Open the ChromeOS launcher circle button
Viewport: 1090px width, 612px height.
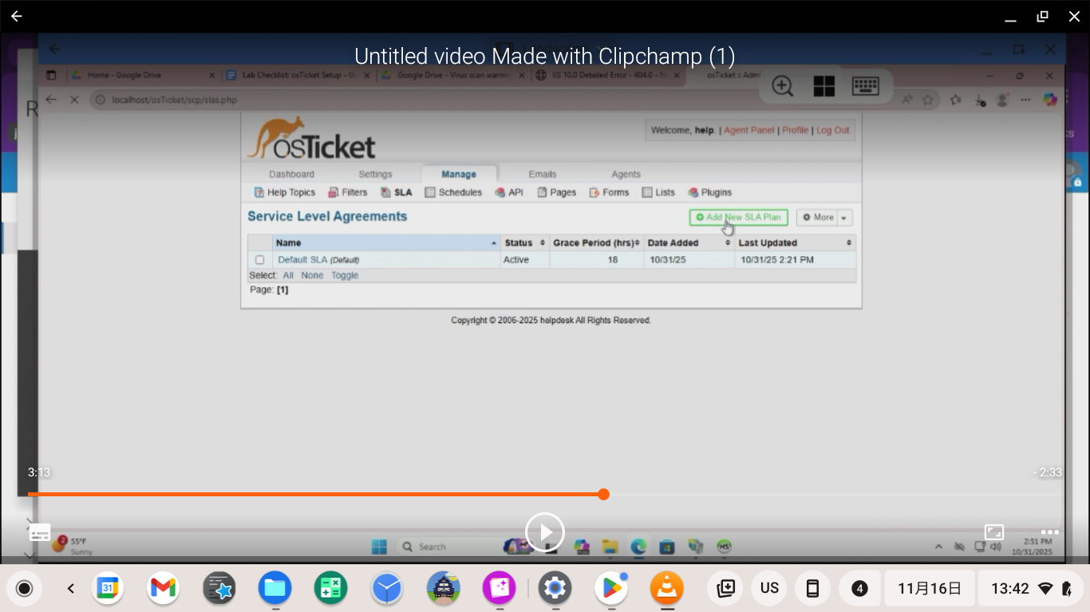(24, 589)
